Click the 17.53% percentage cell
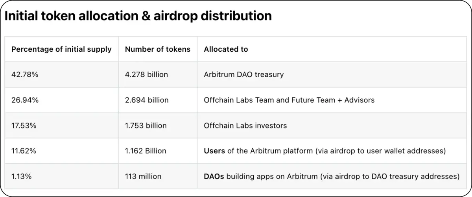This screenshot has width=472, height=197. [x=24, y=126]
